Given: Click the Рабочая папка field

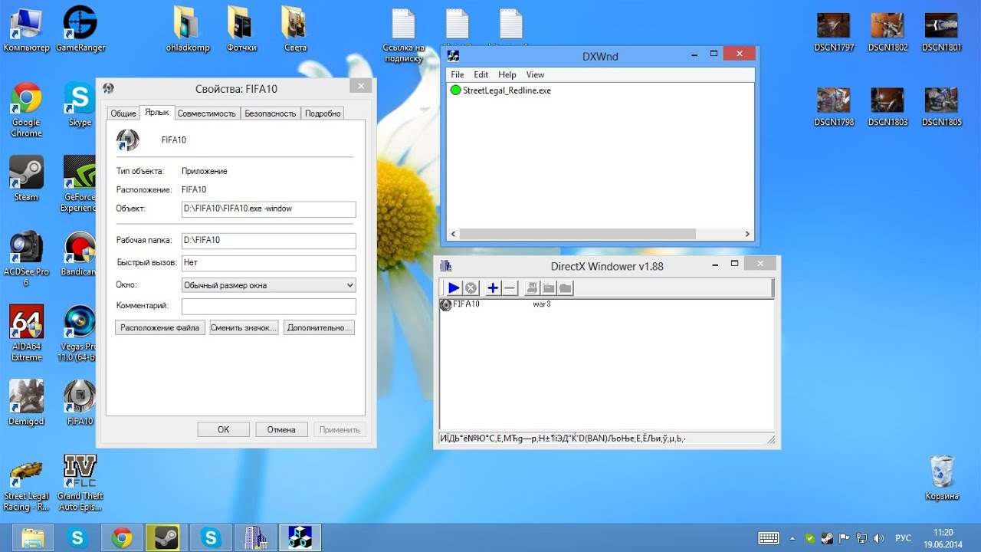Looking at the screenshot, I should click(268, 240).
